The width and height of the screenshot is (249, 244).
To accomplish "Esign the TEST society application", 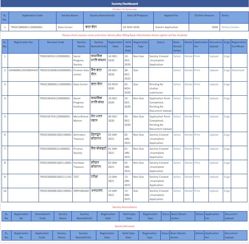I will pyautogui.click(x=227, y=177).
